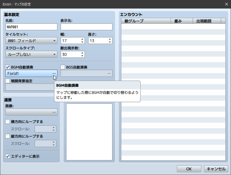Enable 横方向にループする checkbox
This screenshot has width=231, height=175.
tap(8, 121)
